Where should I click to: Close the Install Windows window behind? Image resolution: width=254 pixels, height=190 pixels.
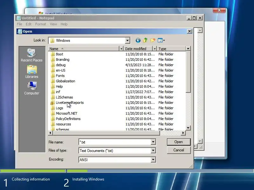point(219,10)
